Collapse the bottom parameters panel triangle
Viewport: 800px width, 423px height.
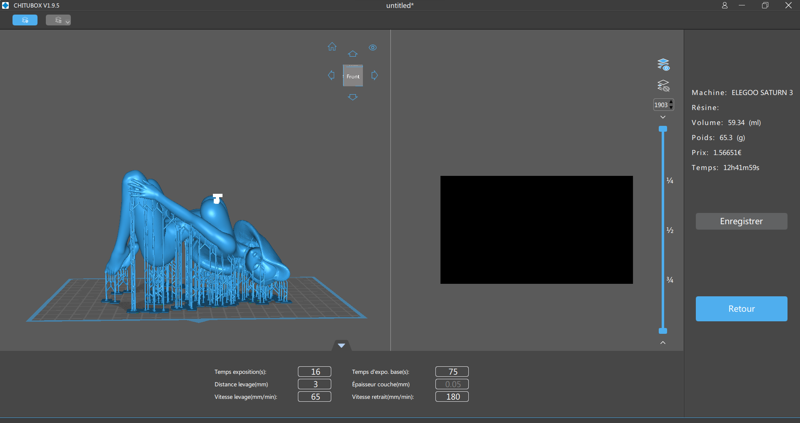tap(341, 345)
